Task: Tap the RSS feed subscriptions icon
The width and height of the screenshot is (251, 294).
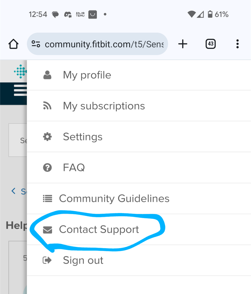Action: pos(47,106)
